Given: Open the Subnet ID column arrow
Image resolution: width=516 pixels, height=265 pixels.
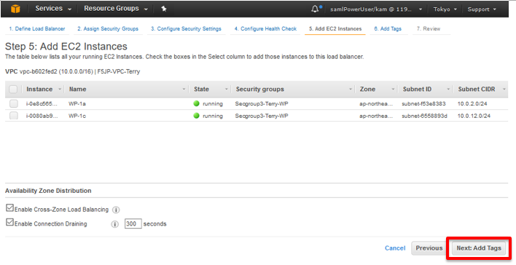Looking at the screenshot, I should click(x=448, y=89).
